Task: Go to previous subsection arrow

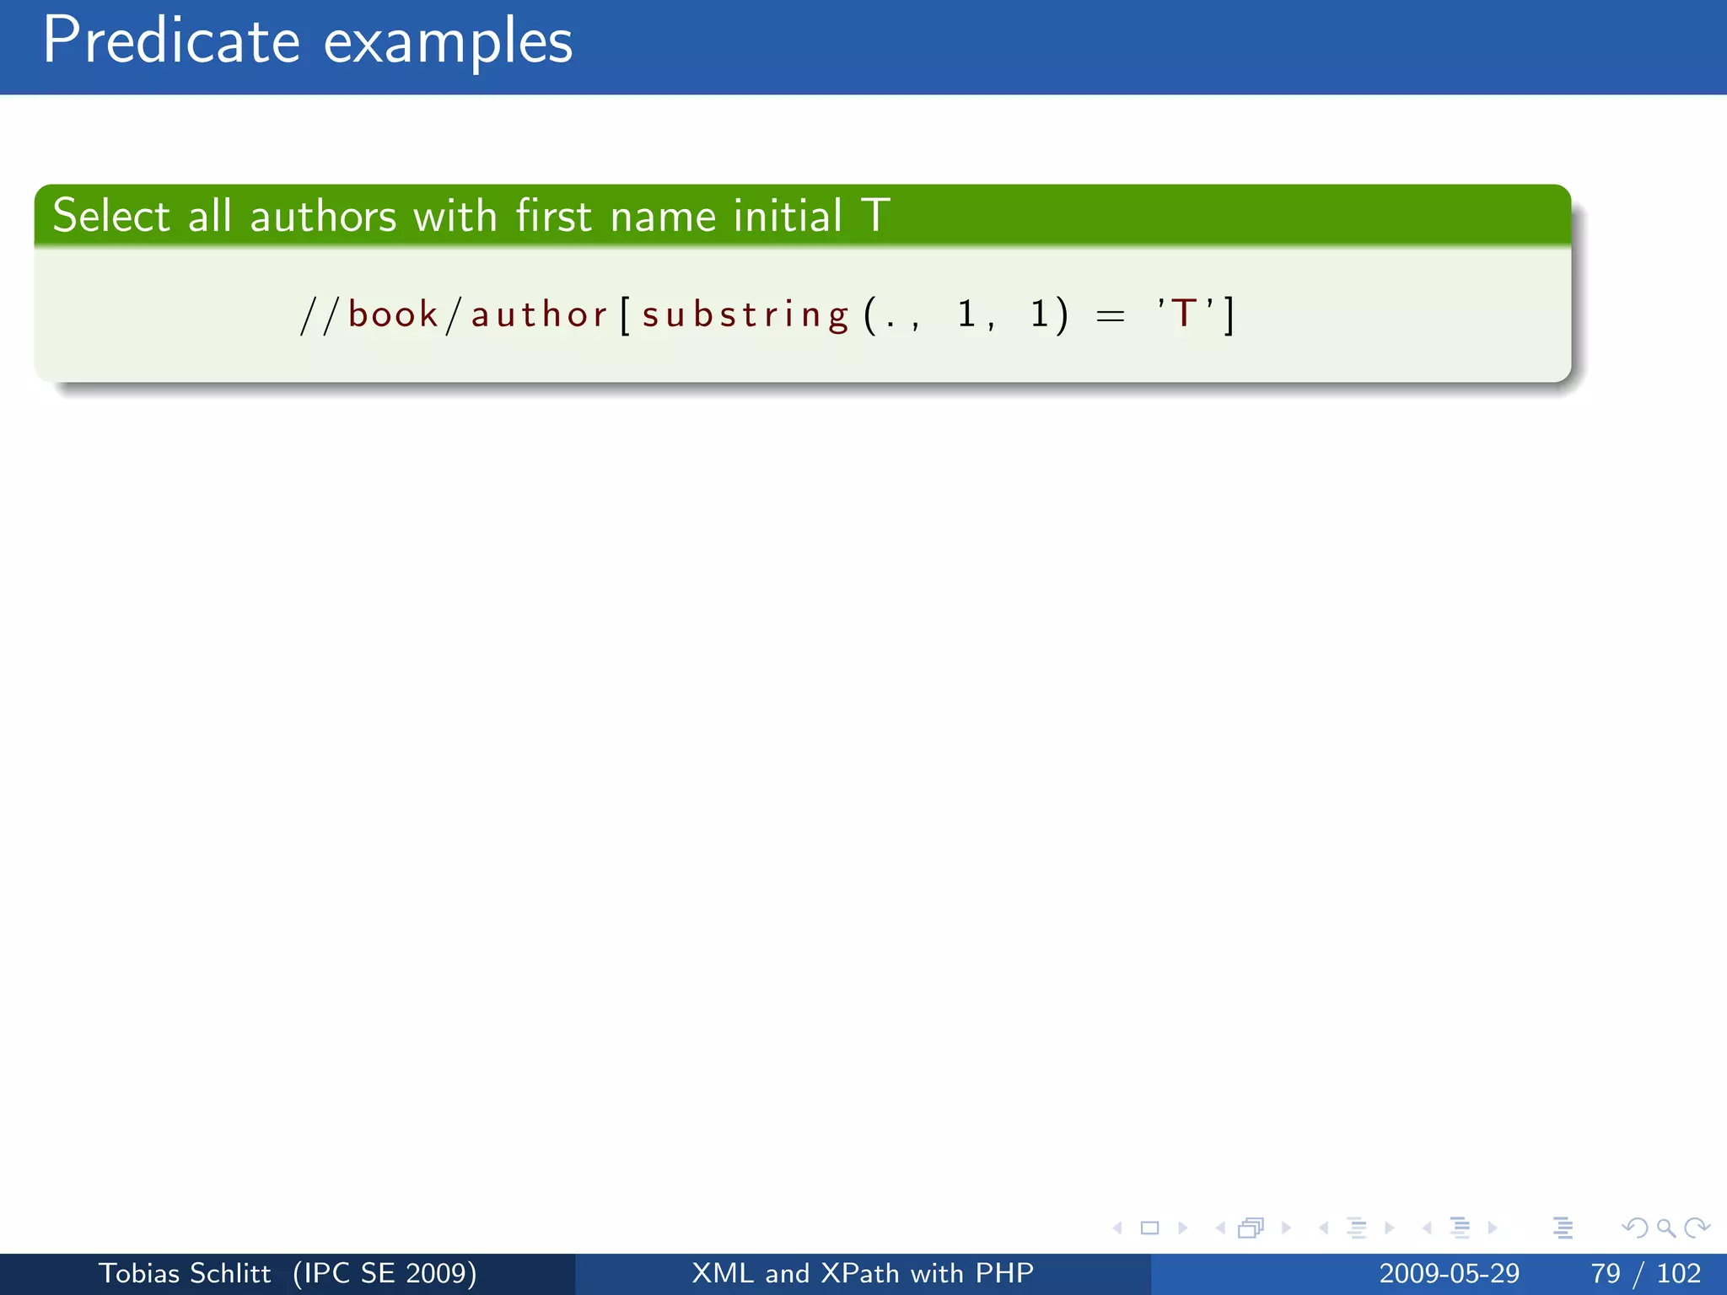Action: (1324, 1228)
